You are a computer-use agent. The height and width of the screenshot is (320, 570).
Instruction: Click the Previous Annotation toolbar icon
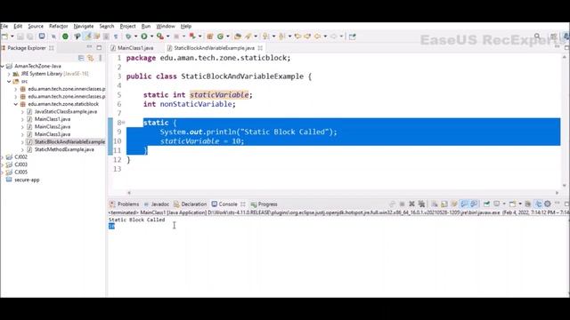(282, 36)
